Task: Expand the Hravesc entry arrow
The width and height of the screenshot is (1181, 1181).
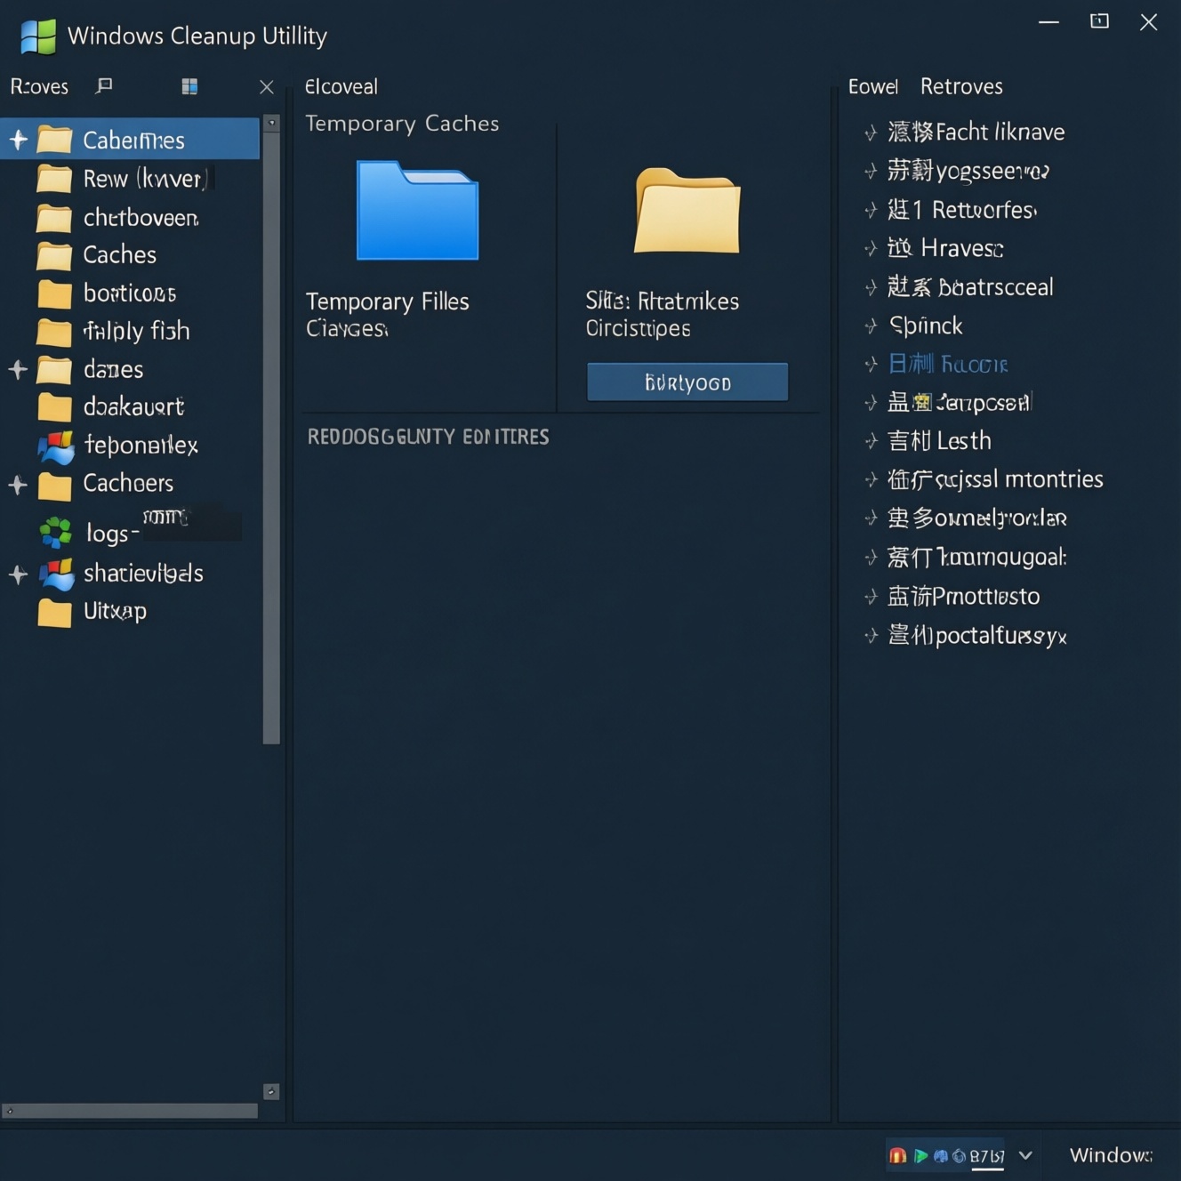Action: [x=871, y=248]
